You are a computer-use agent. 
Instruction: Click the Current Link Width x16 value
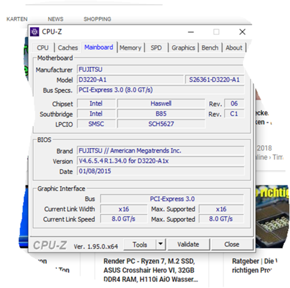coord(123,209)
